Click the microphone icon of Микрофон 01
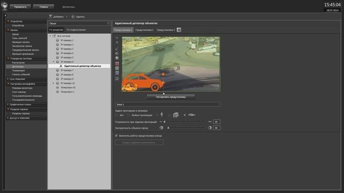The width and height of the screenshot is (344, 193). point(58,87)
